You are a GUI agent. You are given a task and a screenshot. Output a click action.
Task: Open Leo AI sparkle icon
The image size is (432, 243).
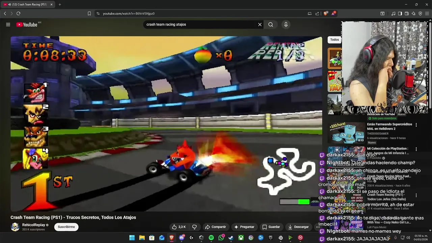pos(413,13)
